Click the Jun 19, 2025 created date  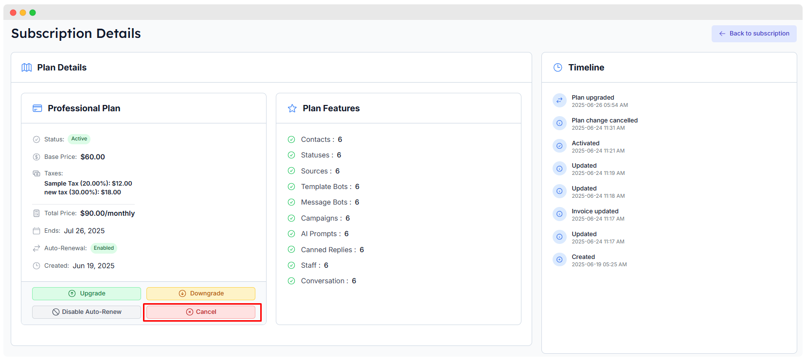click(94, 266)
